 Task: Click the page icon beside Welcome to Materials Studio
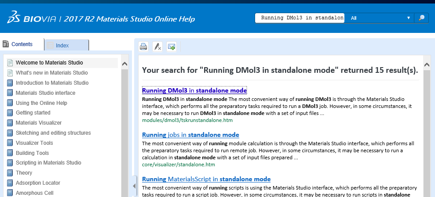10,63
